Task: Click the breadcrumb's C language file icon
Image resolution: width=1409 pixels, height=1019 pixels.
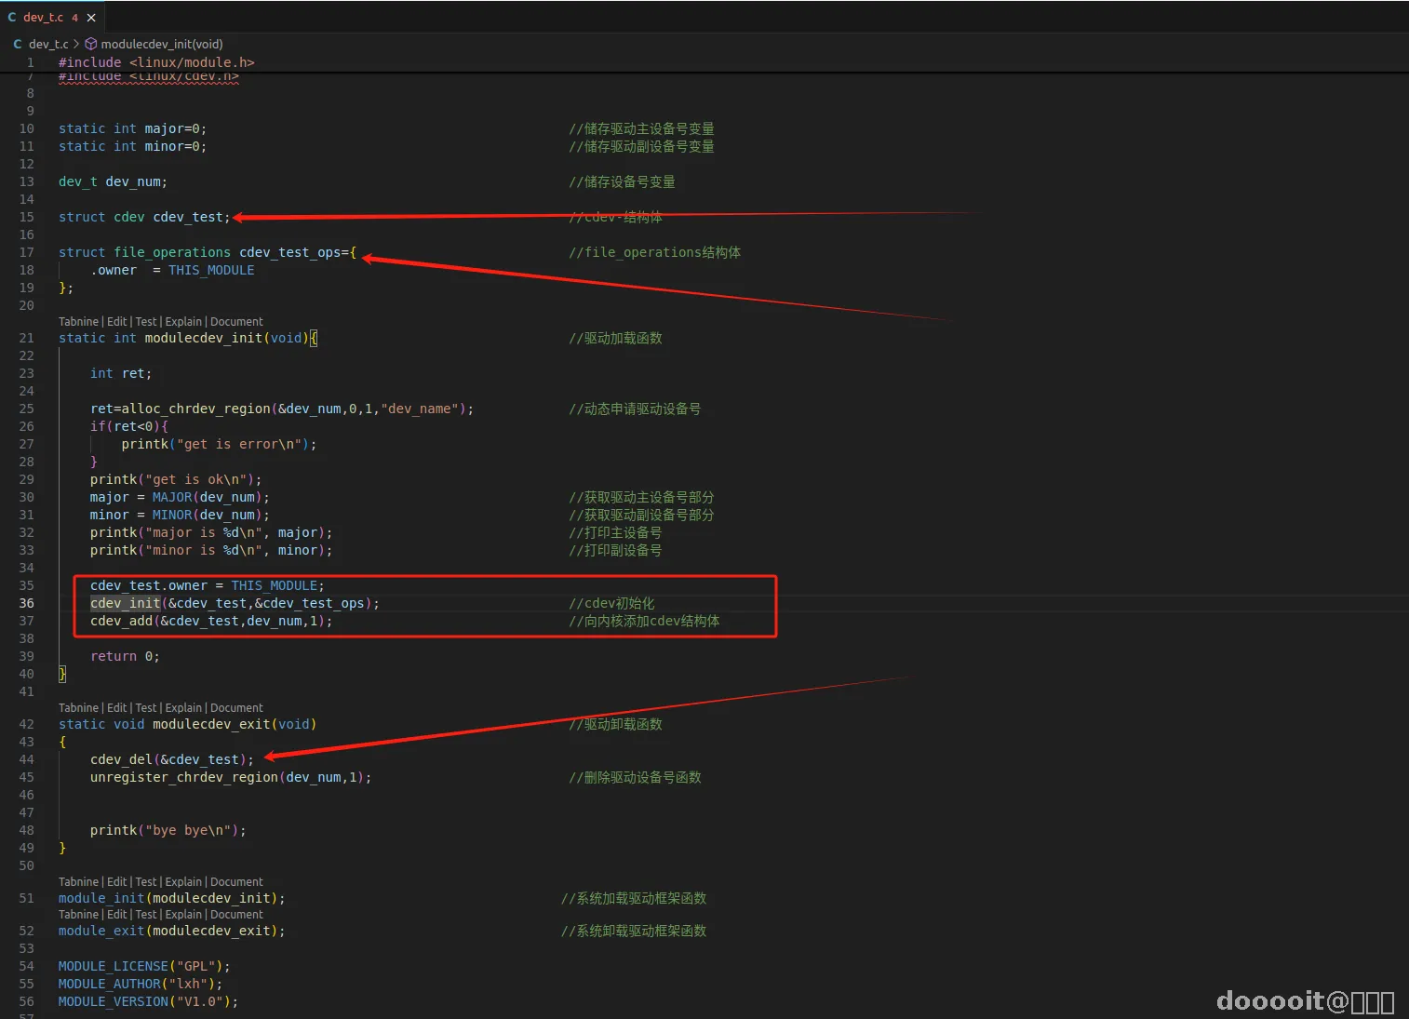Action: (18, 44)
